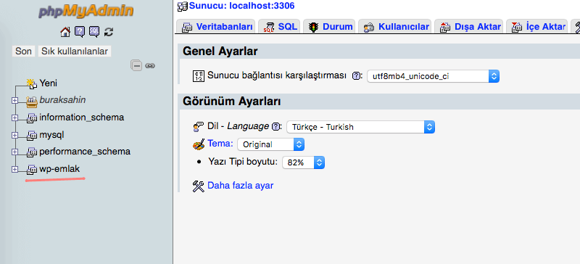This screenshot has width=580, height=264.
Task: Open phpMyAdmin documentation question-mark icon
Action: 80,32
